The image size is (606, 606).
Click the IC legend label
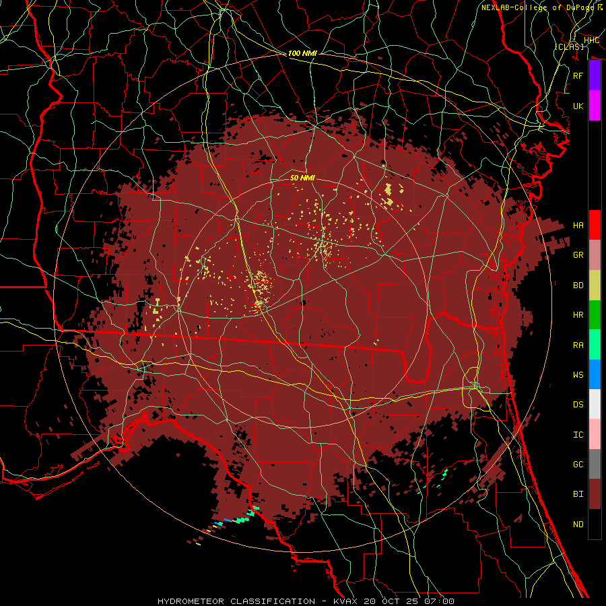click(578, 434)
